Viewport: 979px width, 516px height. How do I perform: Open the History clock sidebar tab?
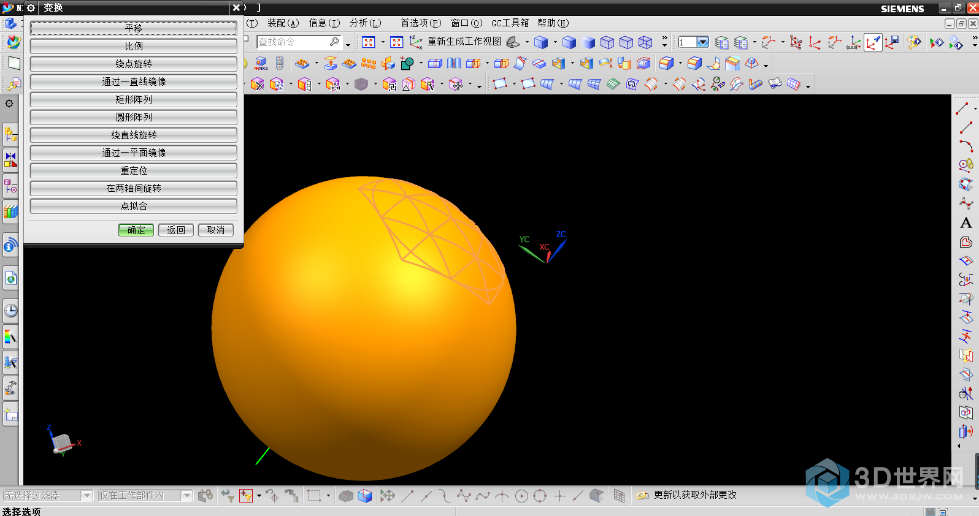click(11, 311)
